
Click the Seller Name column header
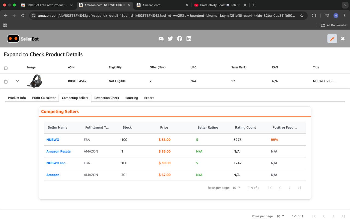click(x=57, y=127)
